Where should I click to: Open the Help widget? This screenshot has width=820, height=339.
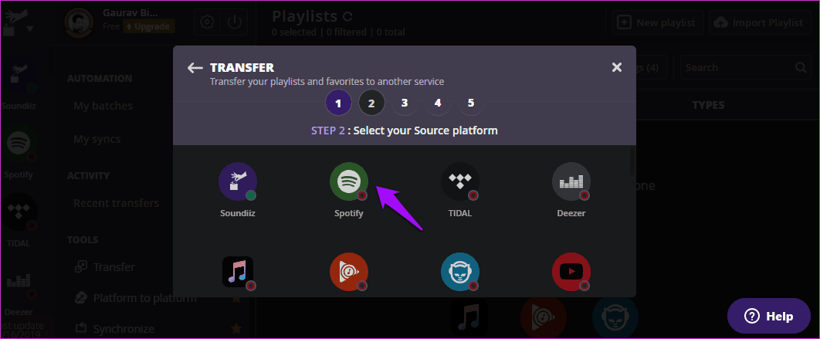pyautogui.click(x=769, y=316)
